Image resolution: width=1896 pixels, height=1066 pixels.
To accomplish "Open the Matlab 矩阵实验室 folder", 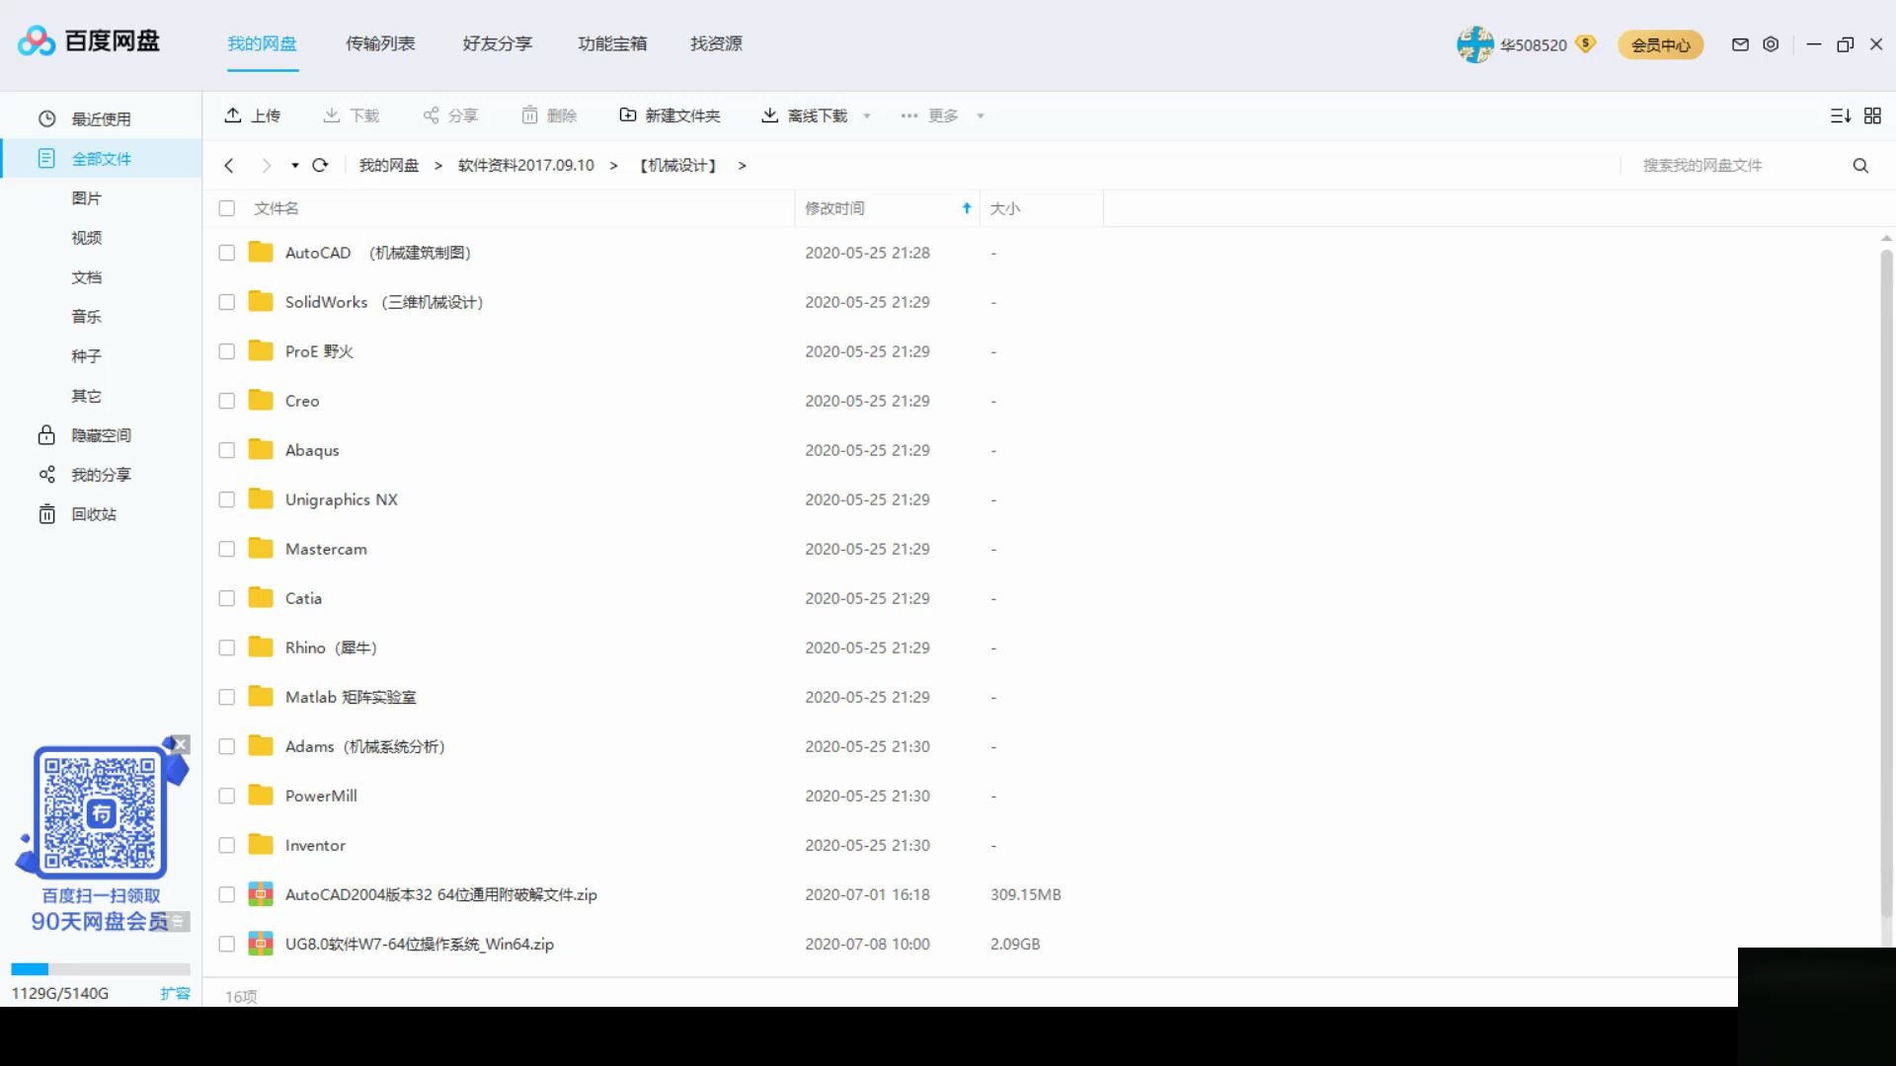I will pyautogui.click(x=351, y=697).
